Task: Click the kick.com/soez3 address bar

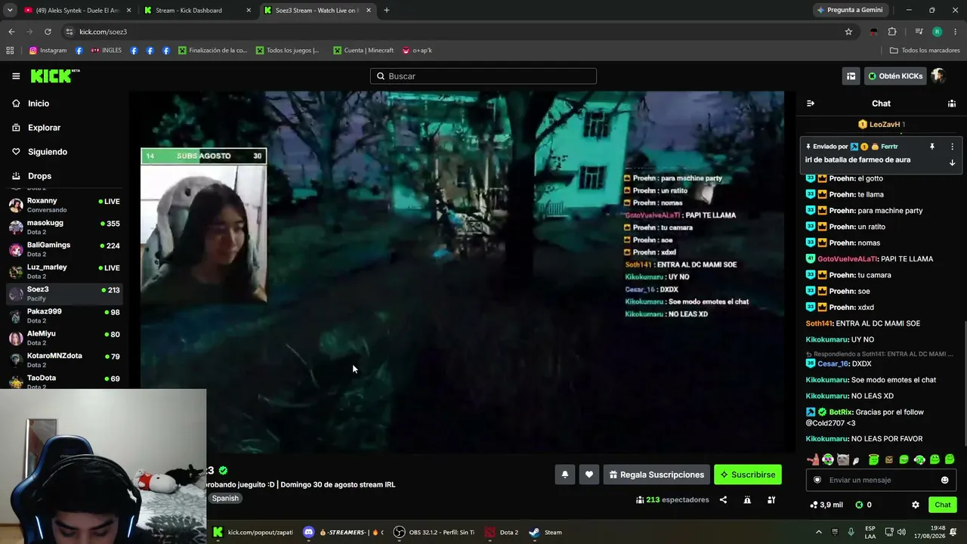Action: click(453, 32)
